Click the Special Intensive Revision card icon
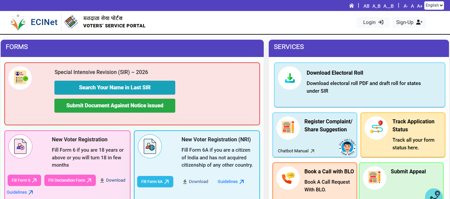The width and height of the screenshot is (450, 199). pyautogui.click(x=20, y=78)
